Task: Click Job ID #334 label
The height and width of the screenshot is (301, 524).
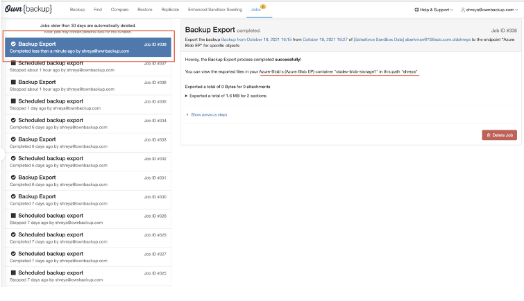Action: pyautogui.click(x=155, y=121)
